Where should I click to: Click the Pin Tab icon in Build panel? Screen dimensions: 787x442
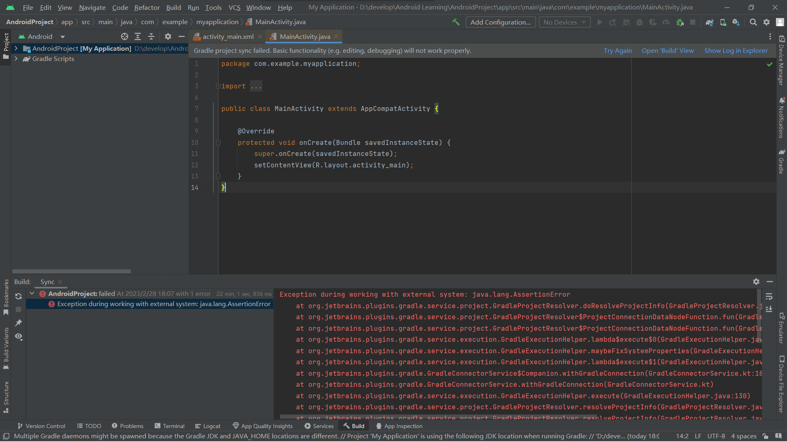[18, 323]
